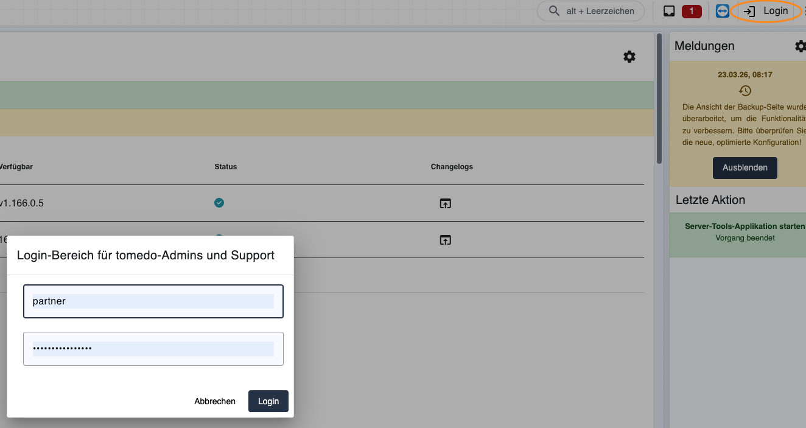806x428 pixels.
Task: Open the TeamViewer remote support icon
Action: (x=722, y=11)
